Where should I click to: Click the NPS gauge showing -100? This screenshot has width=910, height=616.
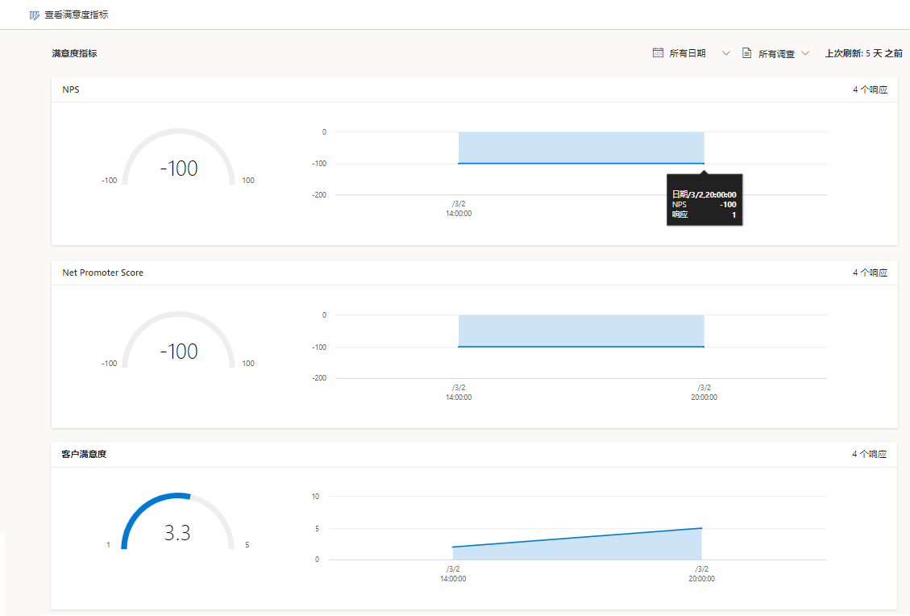(x=179, y=158)
